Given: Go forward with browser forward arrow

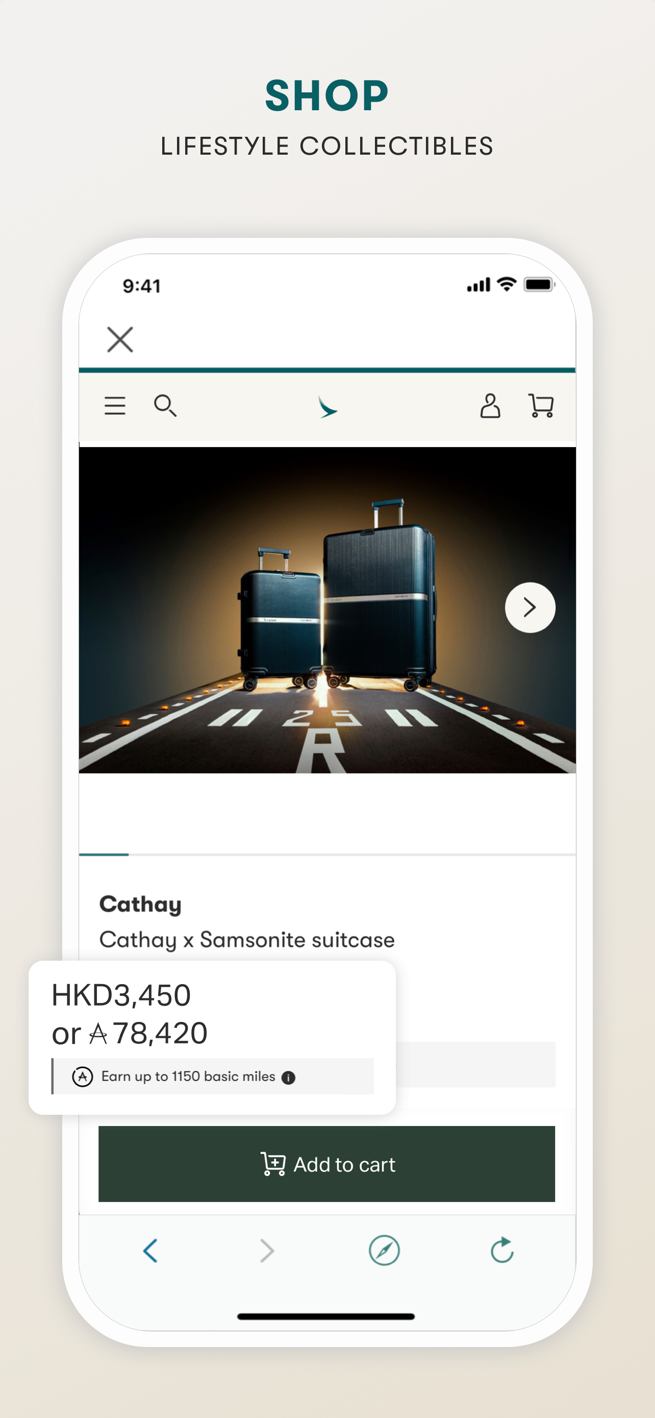Looking at the screenshot, I should pos(267,1250).
